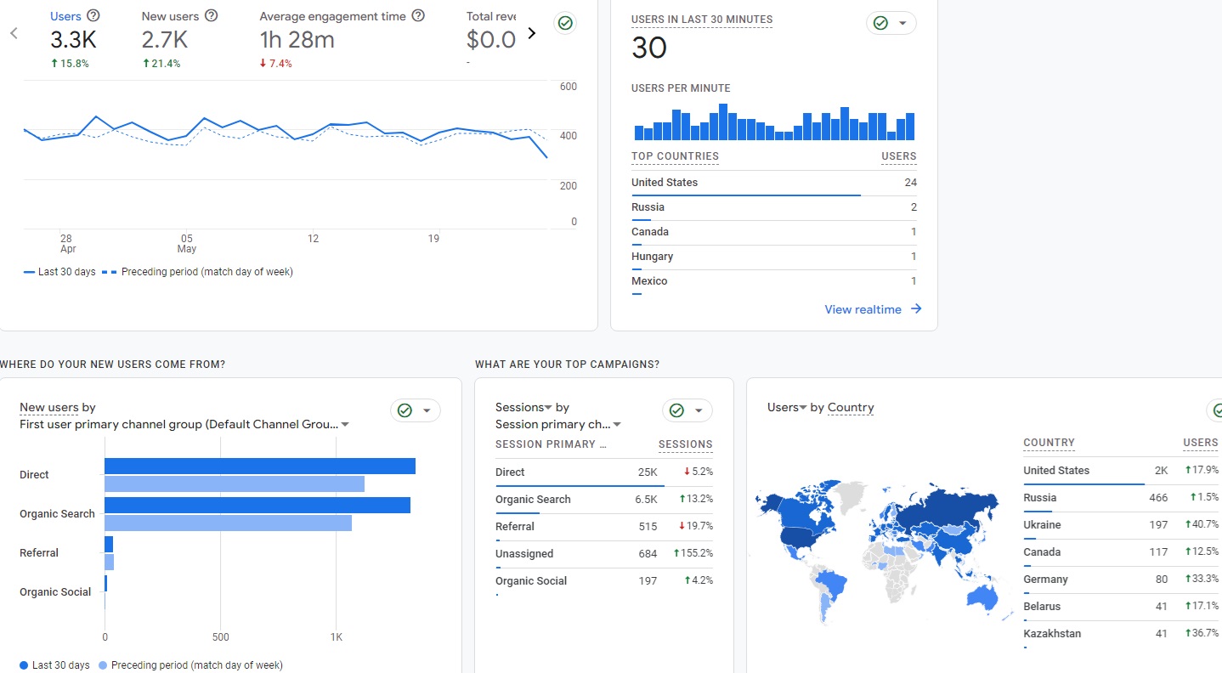This screenshot has width=1222, height=673.
Task: Open data quality dropdown on New users card
Action: [416, 410]
